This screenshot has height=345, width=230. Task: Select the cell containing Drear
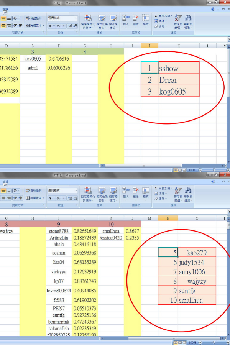[179, 80]
